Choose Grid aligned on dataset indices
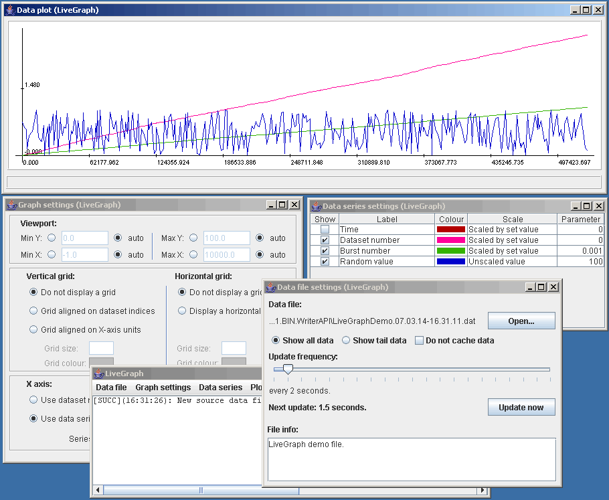This screenshot has width=609, height=500. [x=33, y=311]
